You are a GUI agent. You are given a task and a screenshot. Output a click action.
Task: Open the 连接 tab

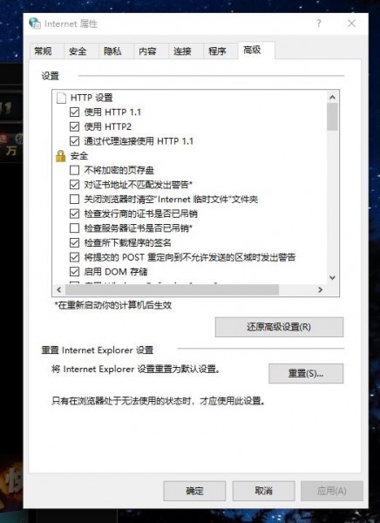[x=182, y=51]
